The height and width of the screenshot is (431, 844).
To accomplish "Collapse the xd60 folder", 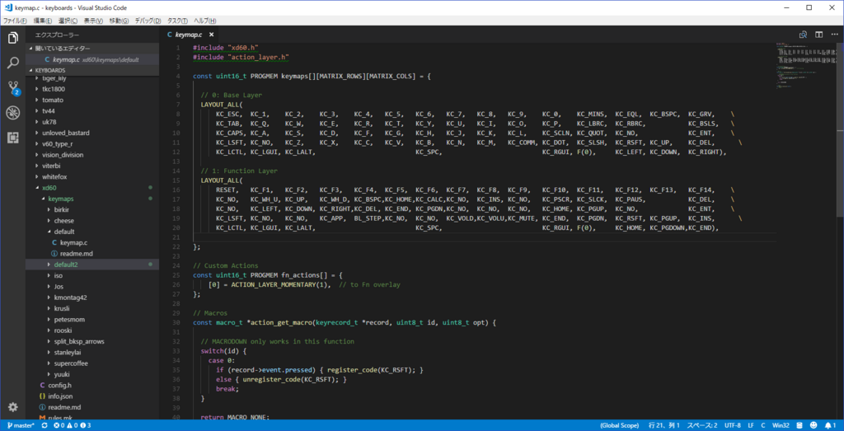I will click(36, 188).
